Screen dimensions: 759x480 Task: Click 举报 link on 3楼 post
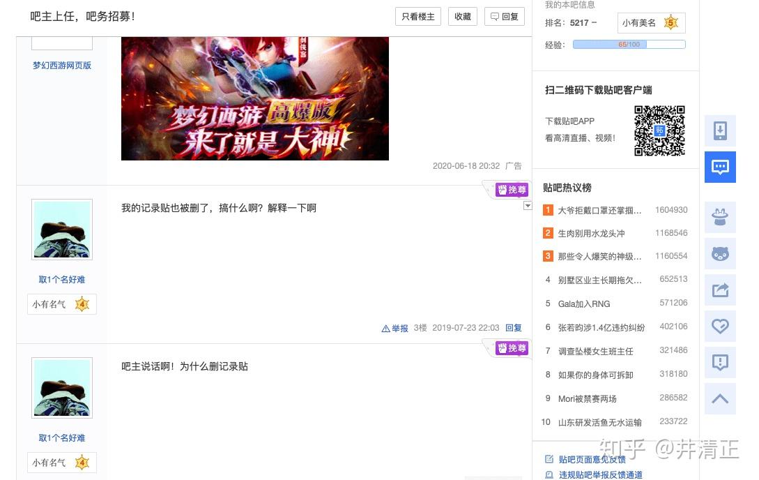click(x=394, y=329)
